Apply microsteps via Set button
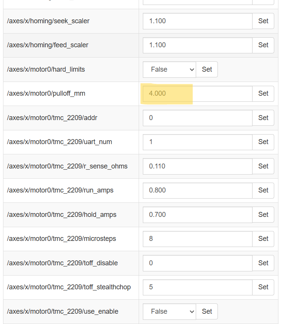The height and width of the screenshot is (324, 283). pos(263,239)
